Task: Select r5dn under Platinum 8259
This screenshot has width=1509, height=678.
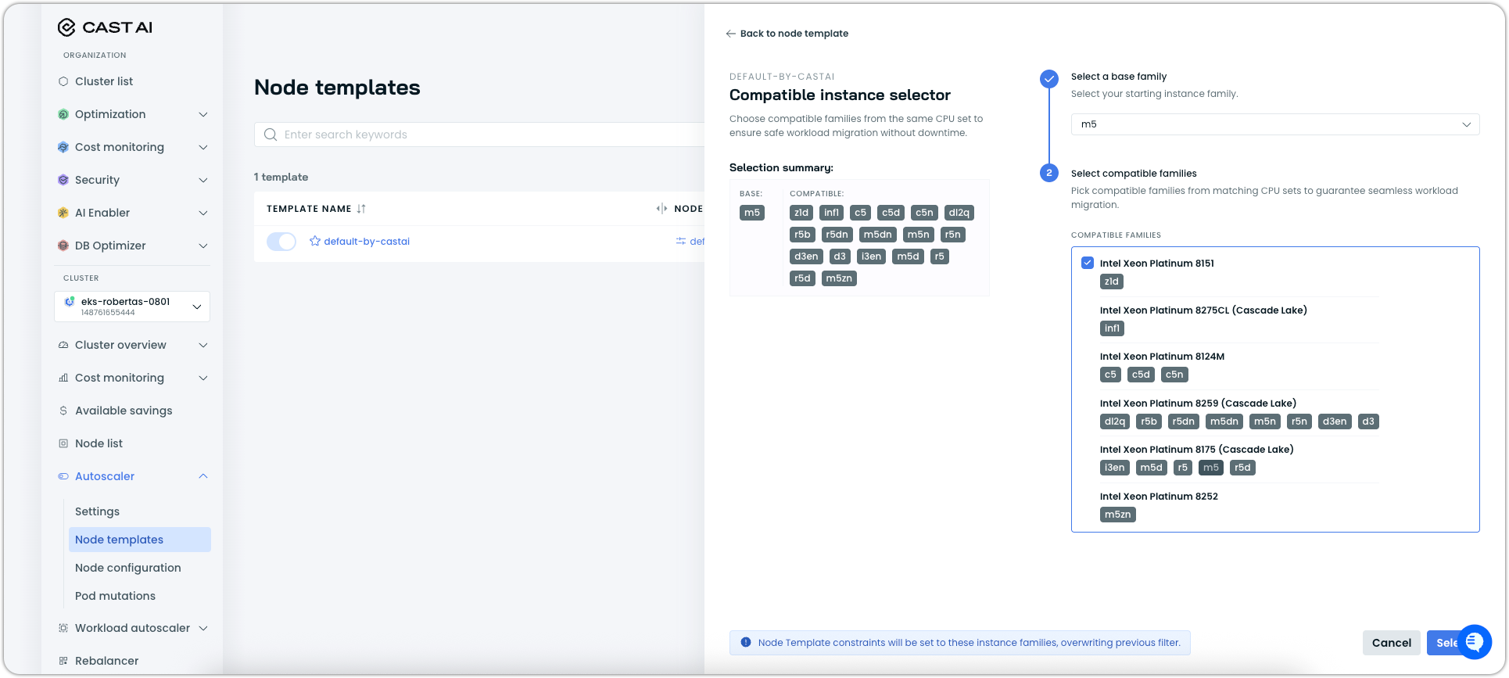Action: 1184,422
